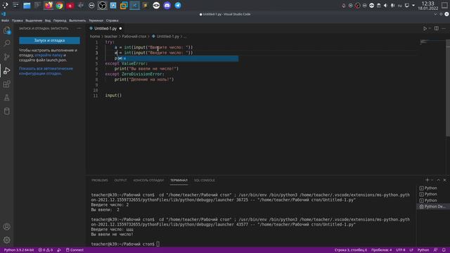
Task: Open the Файл menu
Action: tap(5, 20)
